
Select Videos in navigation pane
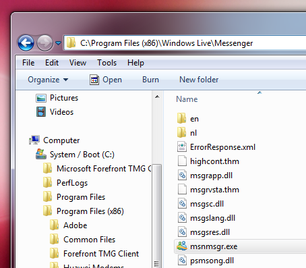point(61,112)
